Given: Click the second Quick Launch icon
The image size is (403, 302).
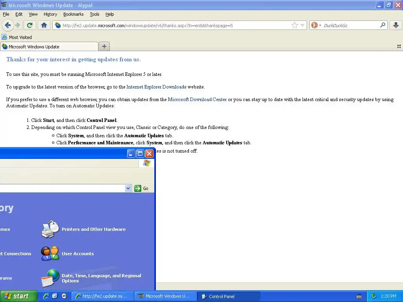Looking at the screenshot, I should coord(55,296).
